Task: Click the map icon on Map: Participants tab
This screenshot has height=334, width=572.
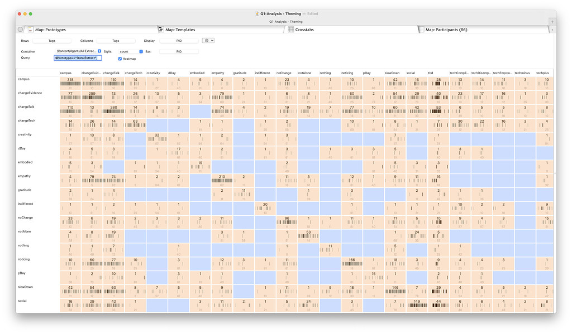Action: pyautogui.click(x=421, y=30)
